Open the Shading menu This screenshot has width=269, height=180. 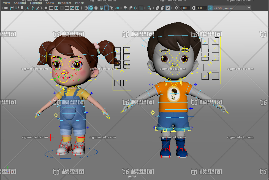pos(20,3)
